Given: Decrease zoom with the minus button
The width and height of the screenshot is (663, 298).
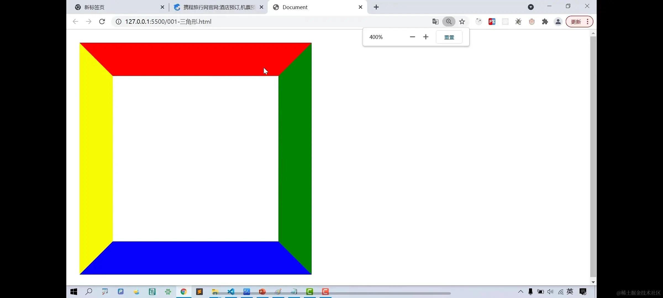Looking at the screenshot, I should click(x=412, y=37).
